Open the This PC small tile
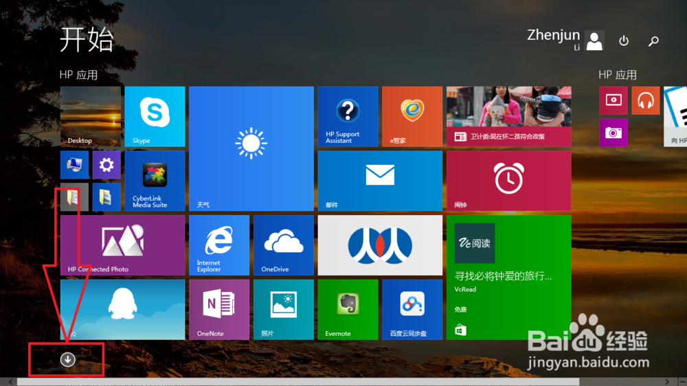Image resolution: width=687 pixels, height=386 pixels. click(x=74, y=165)
